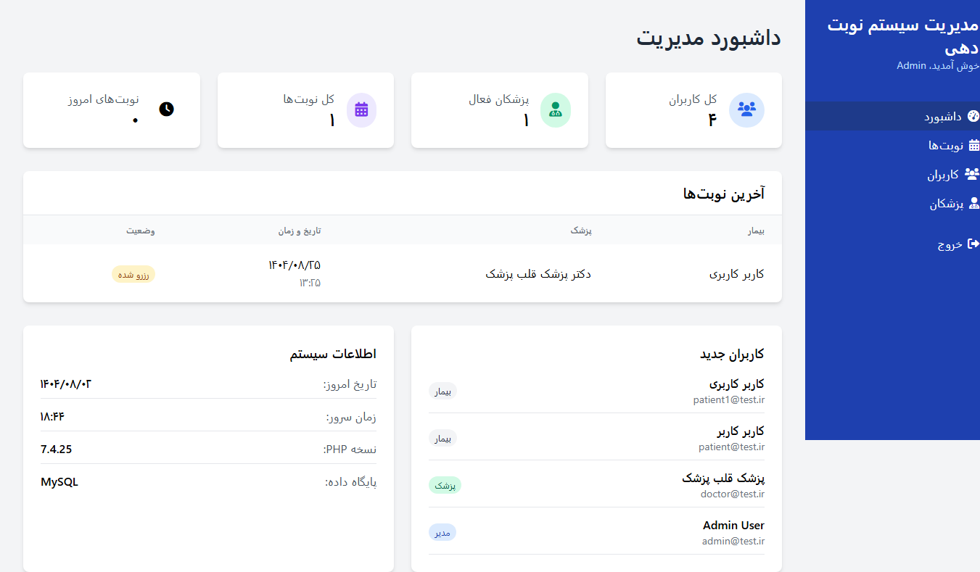Viewport: 980px width, 572px height.
Task: Click the green doctor icon in پزشکان فعال card
Action: tap(556, 110)
